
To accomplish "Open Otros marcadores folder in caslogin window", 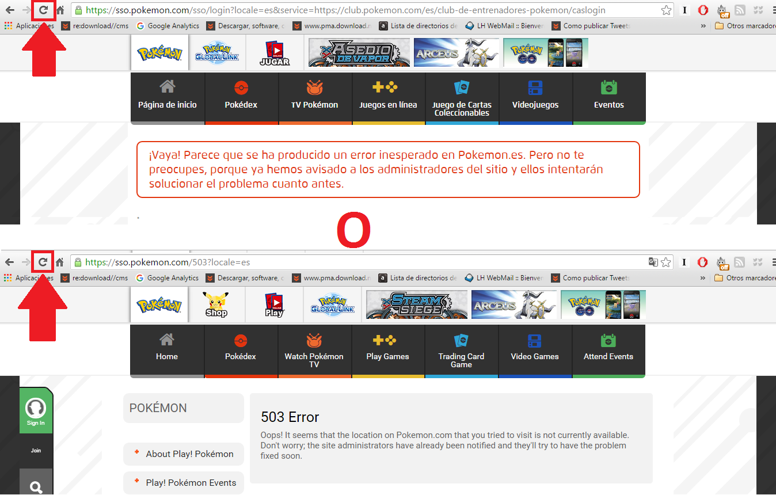I will (745, 26).
